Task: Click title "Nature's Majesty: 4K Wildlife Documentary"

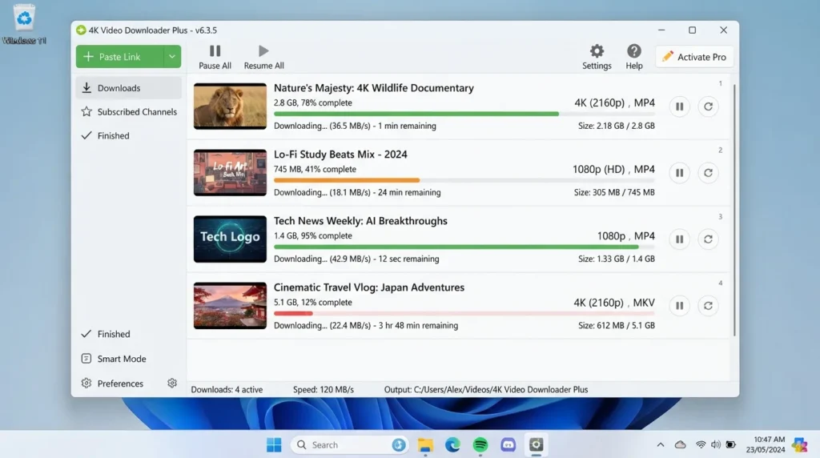Action: [x=374, y=88]
